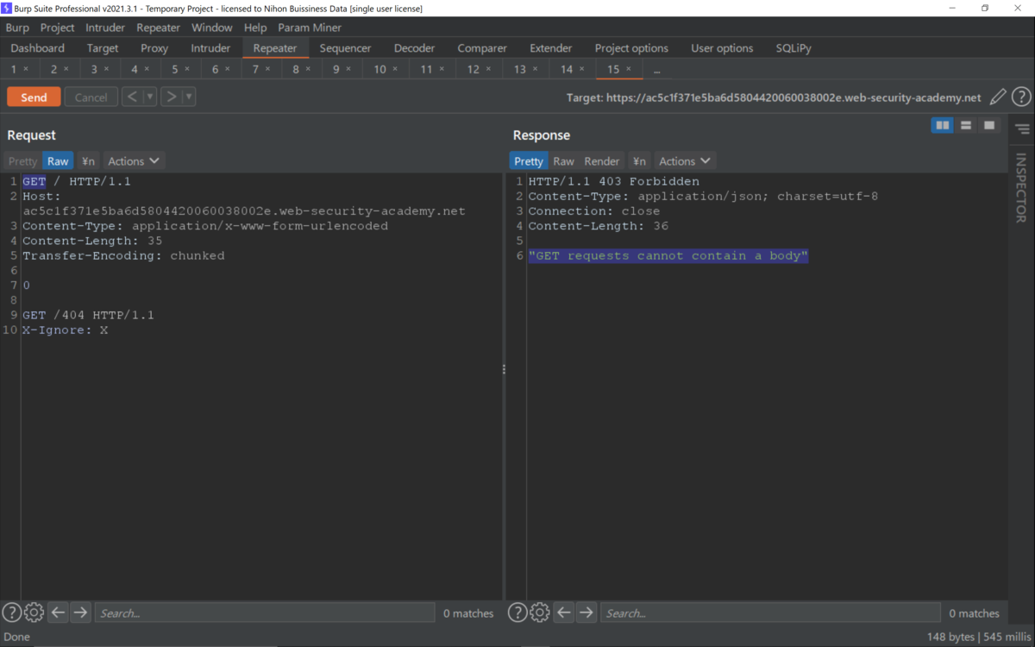Open the Inspector hamburger menu icon
The height and width of the screenshot is (647, 1035).
1022,129
